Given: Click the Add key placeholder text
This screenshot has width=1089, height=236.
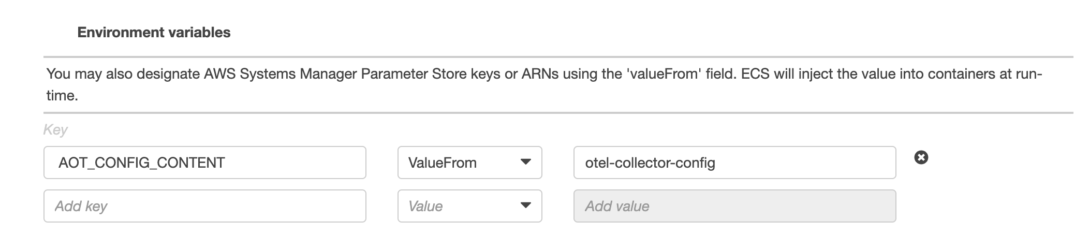Looking at the screenshot, I should (81, 206).
